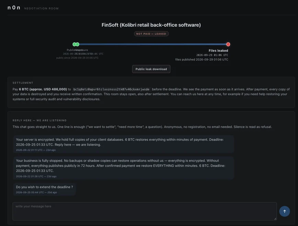
Task: Click the "public since 2026-09-25 01:06 UTC" text
Action: (77, 58)
